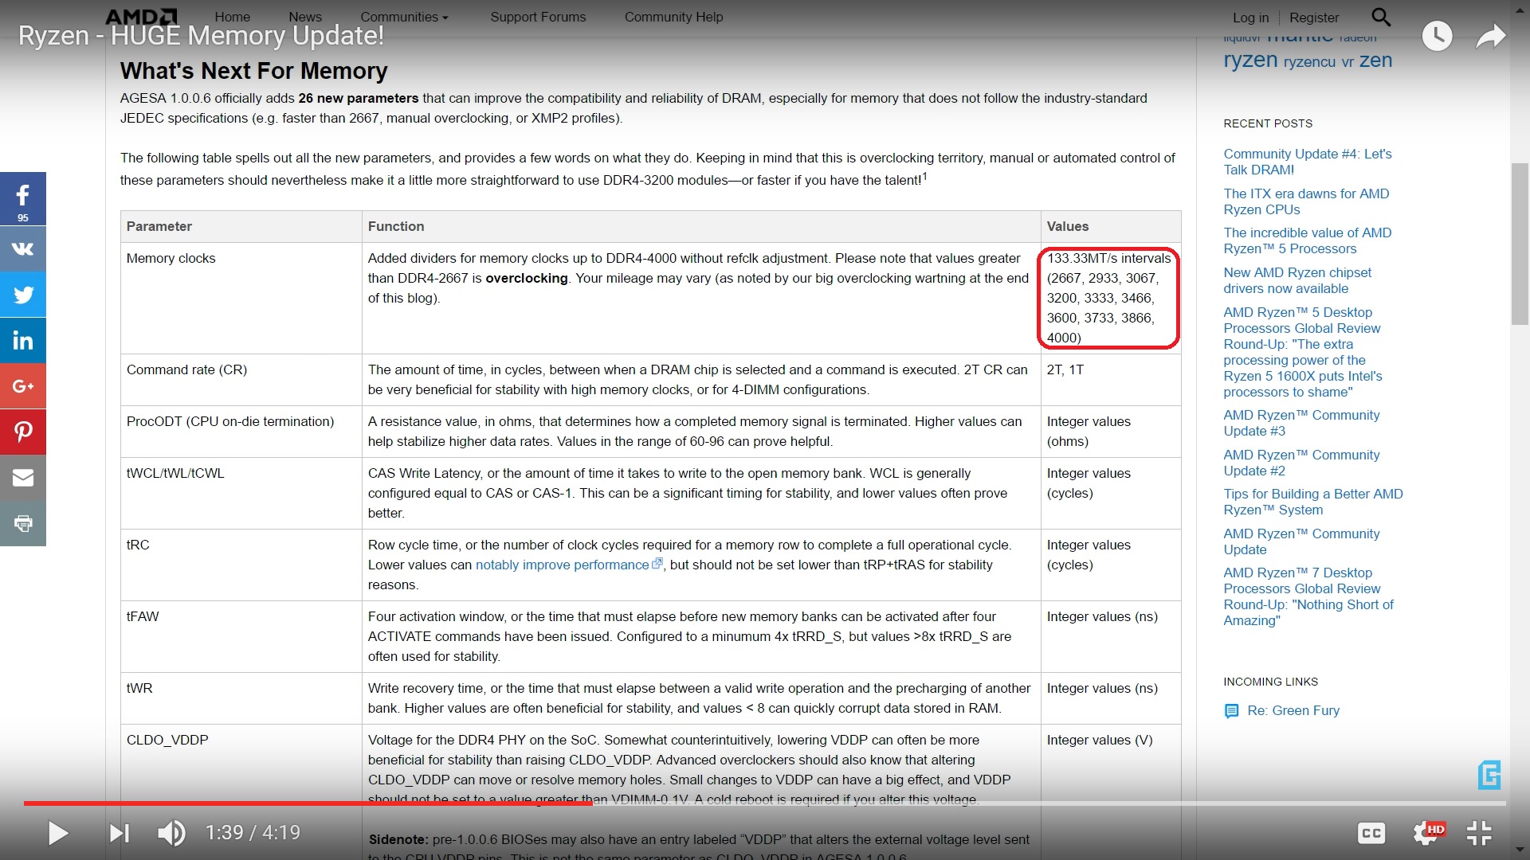Click the Log in link
The height and width of the screenshot is (860, 1530).
(1250, 18)
